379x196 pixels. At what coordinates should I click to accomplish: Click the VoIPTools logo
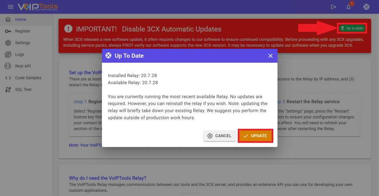point(38,7)
